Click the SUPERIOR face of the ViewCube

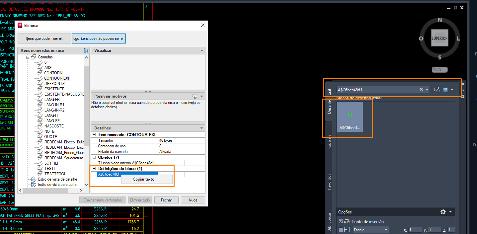tap(439, 39)
